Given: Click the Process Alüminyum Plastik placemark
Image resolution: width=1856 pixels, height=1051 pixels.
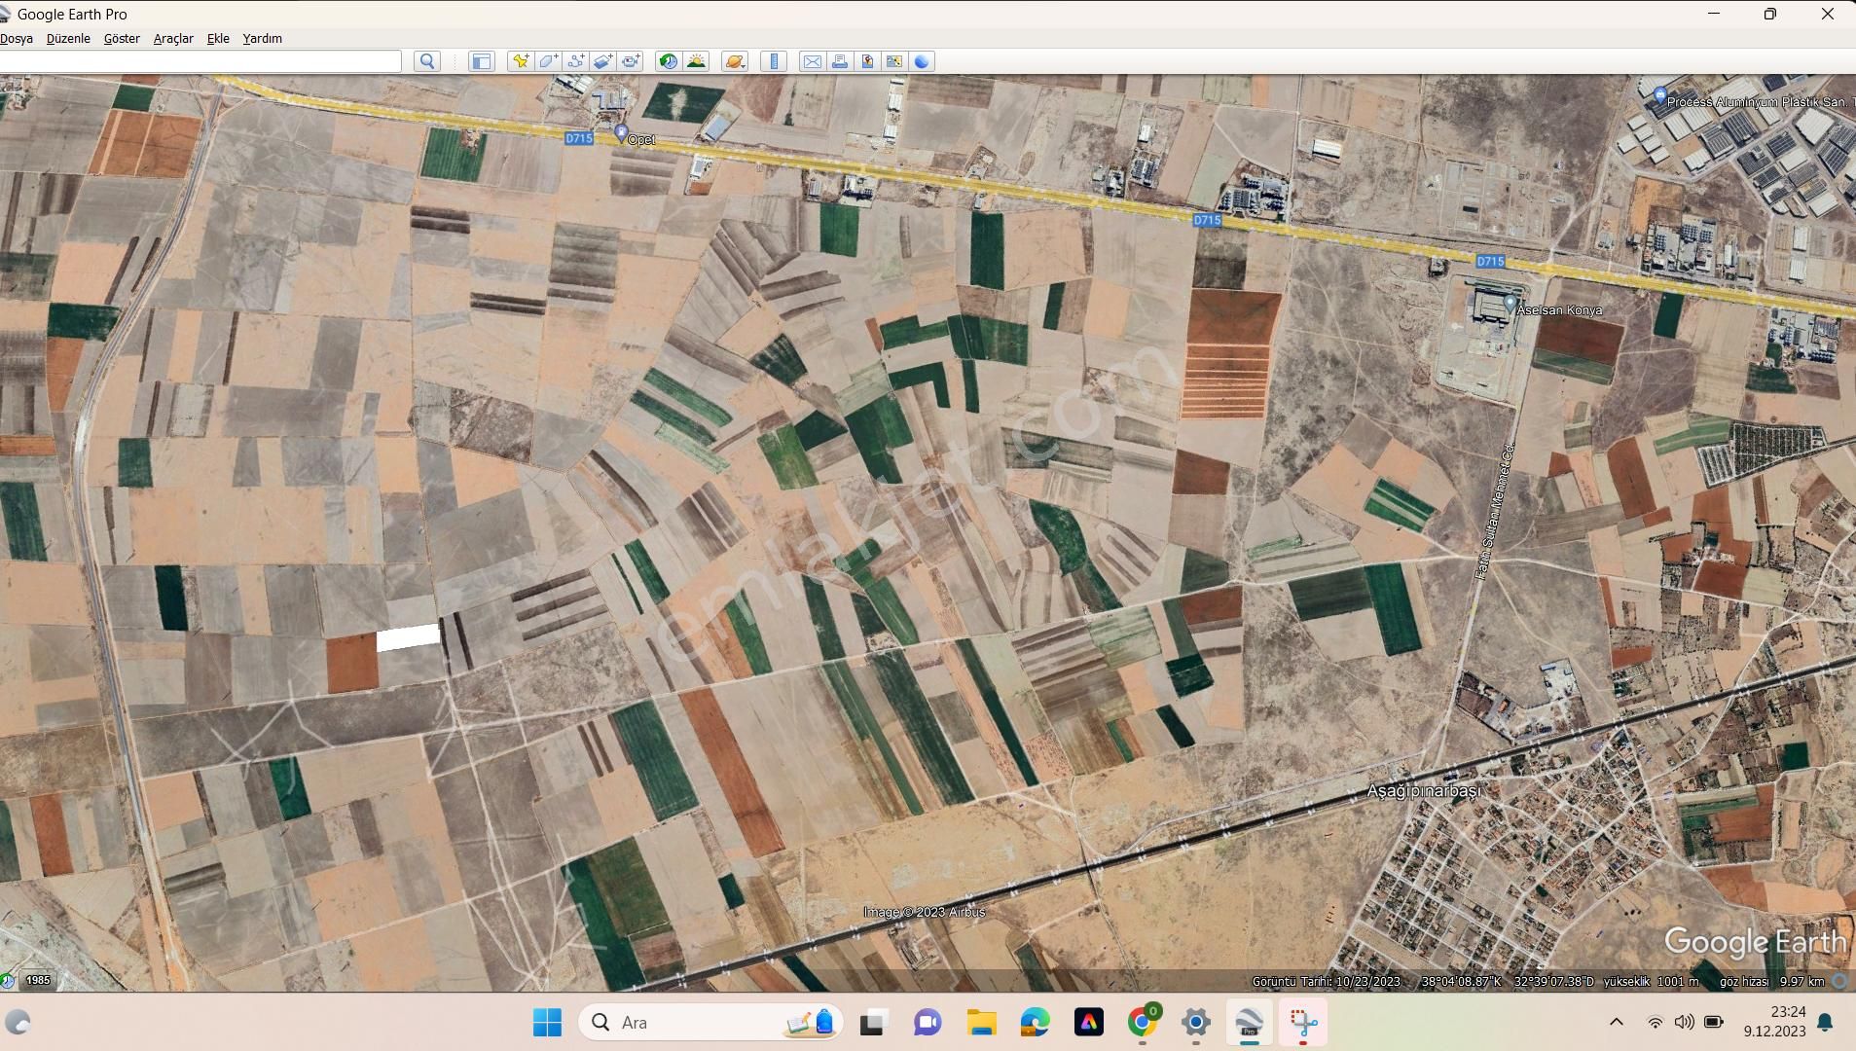Looking at the screenshot, I should 1660,95.
